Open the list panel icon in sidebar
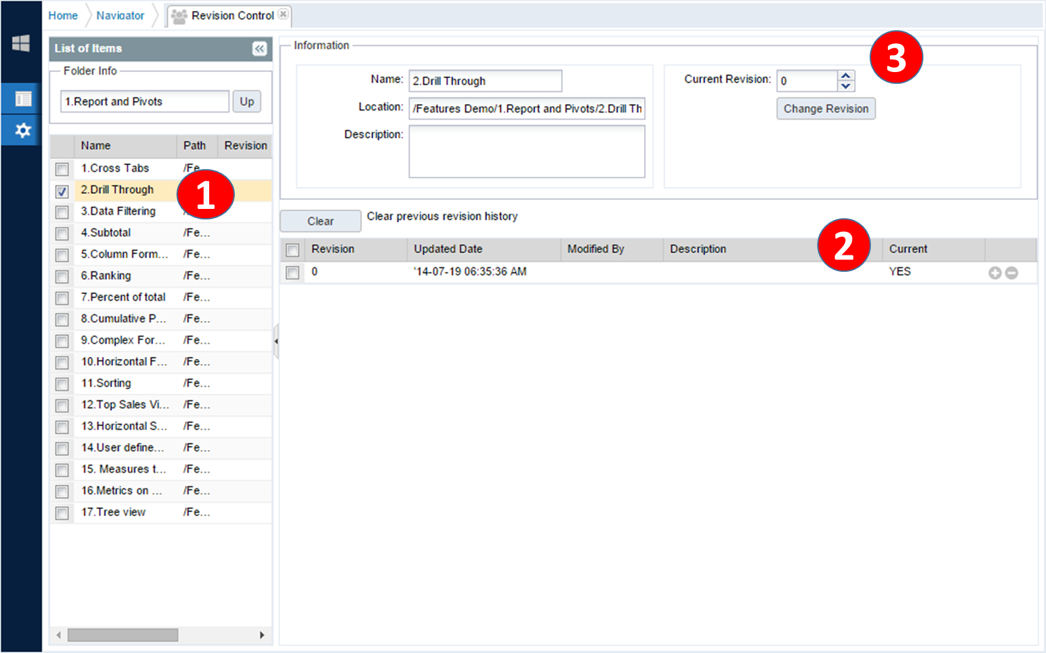1046x653 pixels. pos(23,99)
